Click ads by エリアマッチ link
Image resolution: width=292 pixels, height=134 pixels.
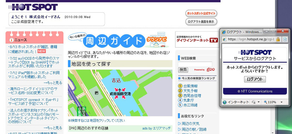(x=156, y=128)
